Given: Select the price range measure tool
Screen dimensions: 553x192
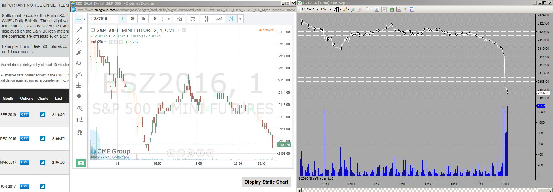Looking at the screenshot, I should (79, 85).
